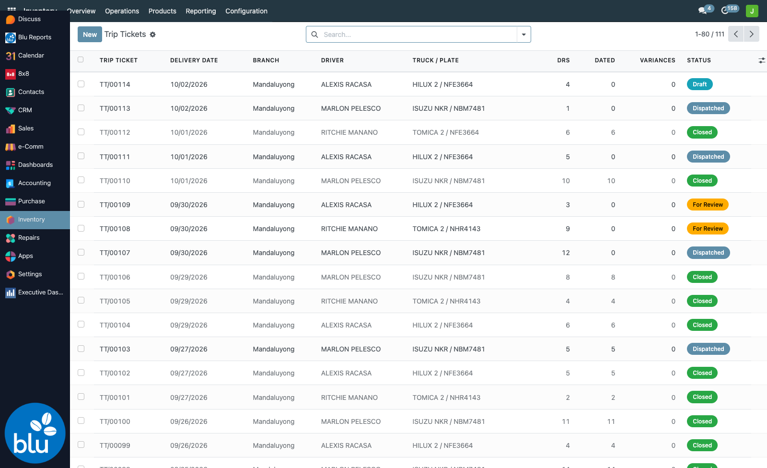Open the Calendar app icon
Screen dimensions: 767x468
11,56
